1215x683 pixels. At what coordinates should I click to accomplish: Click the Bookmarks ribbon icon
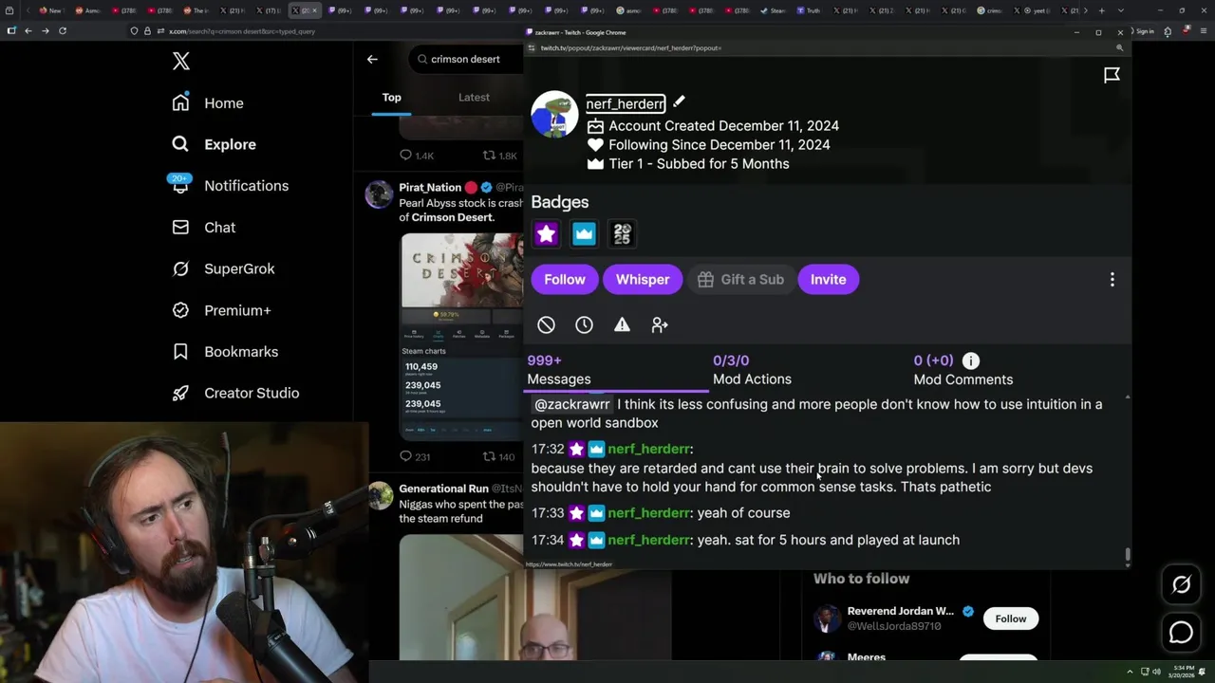[180, 352]
